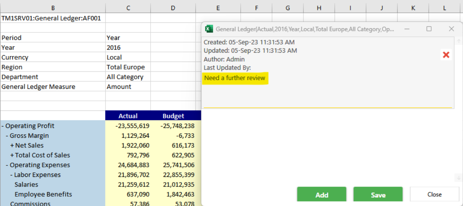Image resolution: width=463 pixels, height=206 pixels.
Task: Select the Year value '2016' cell
Action: [128, 47]
